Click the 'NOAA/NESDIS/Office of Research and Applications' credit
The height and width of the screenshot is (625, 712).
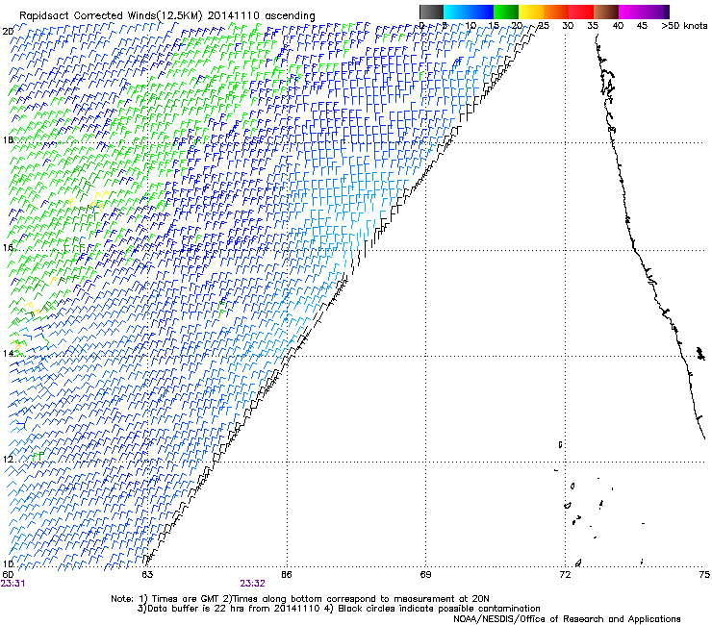[x=567, y=619]
